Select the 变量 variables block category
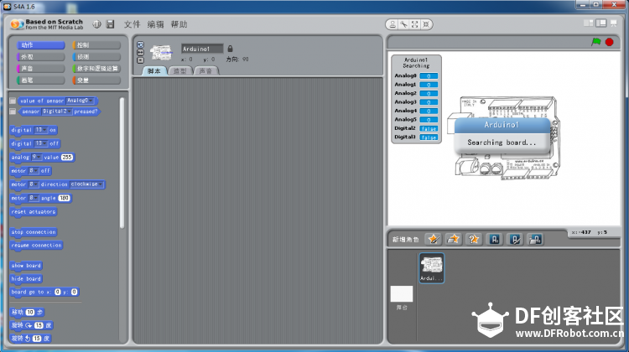The width and height of the screenshot is (629, 352). pos(96,80)
